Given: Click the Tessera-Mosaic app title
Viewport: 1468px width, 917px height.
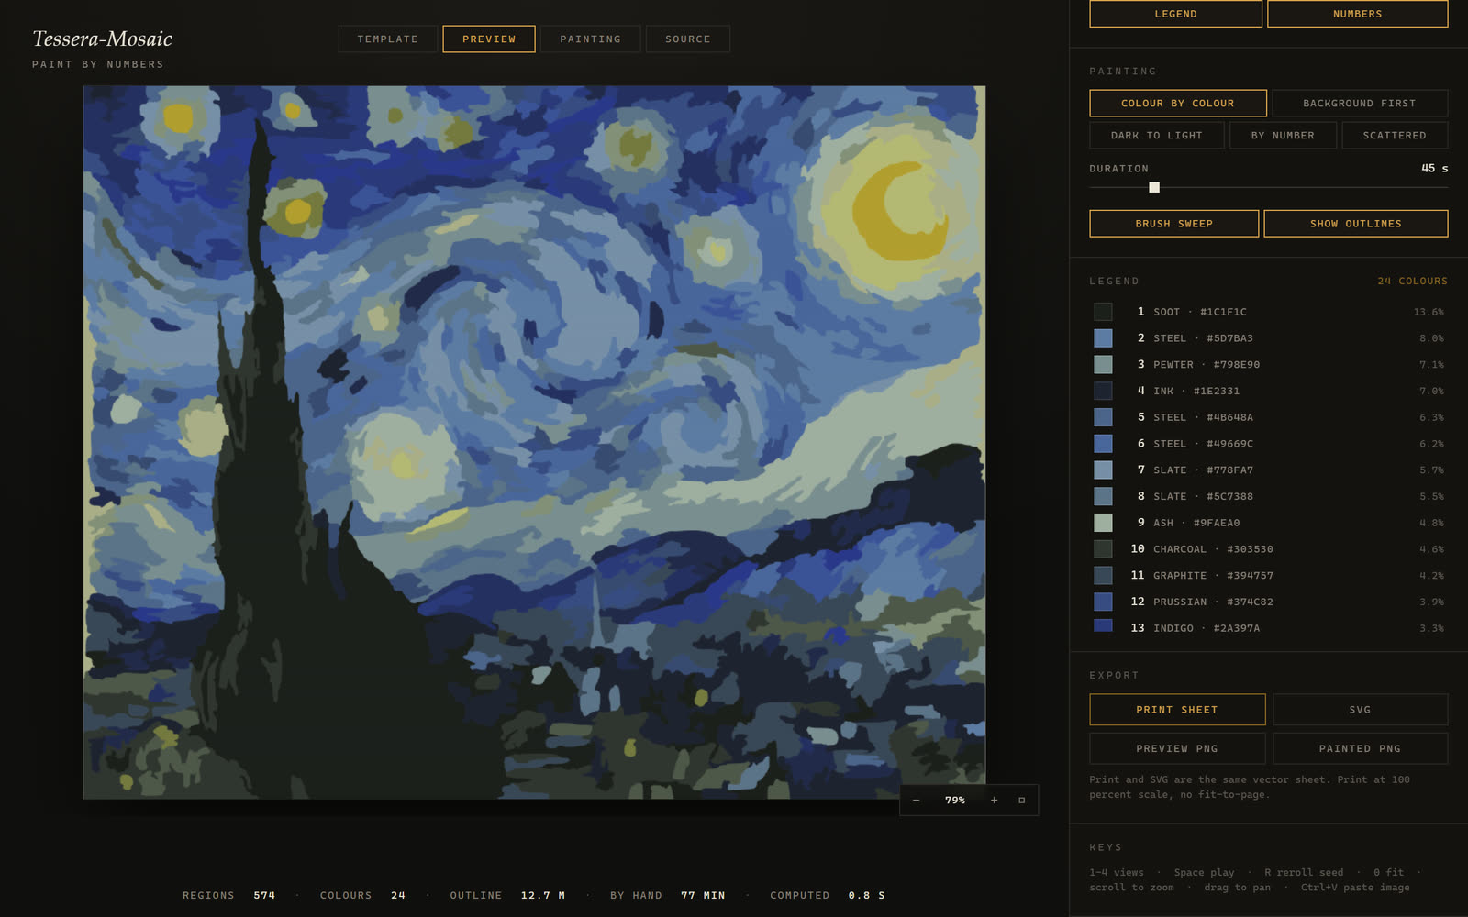Looking at the screenshot, I should pyautogui.click(x=102, y=39).
